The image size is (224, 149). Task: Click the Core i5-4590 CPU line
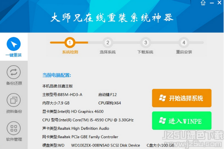point(88,120)
